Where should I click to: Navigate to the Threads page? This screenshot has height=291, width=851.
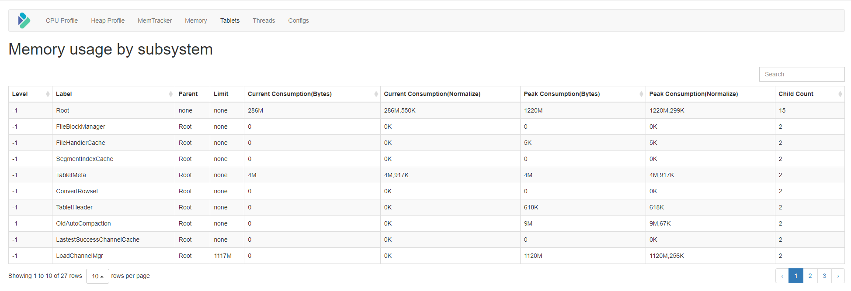click(264, 21)
